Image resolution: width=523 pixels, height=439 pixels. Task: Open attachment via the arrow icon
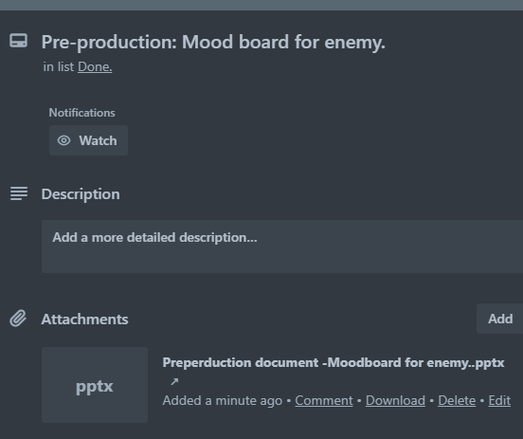pyautogui.click(x=174, y=381)
